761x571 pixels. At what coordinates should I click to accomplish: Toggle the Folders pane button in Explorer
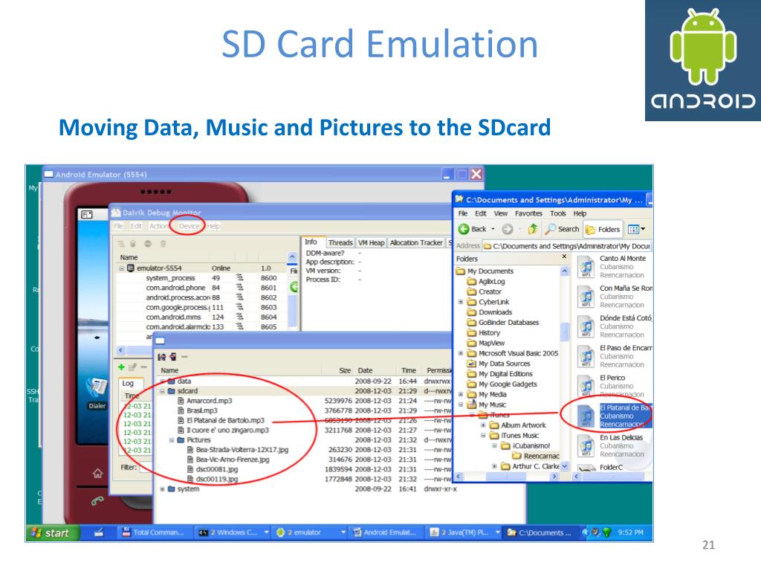pos(603,229)
